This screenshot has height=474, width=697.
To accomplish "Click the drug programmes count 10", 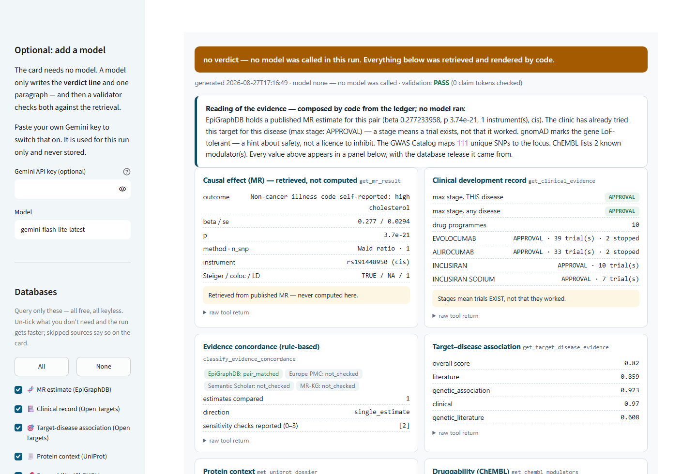I will pyautogui.click(x=636, y=225).
